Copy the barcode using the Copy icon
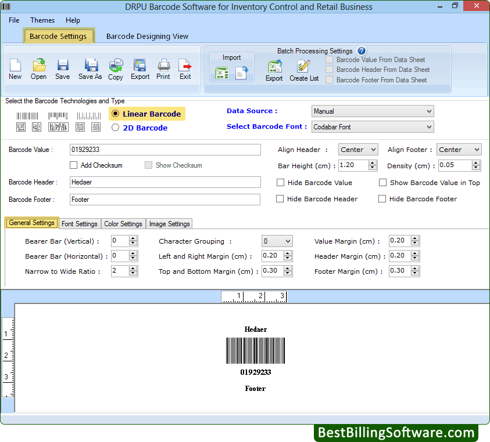Image resolution: width=490 pixels, height=442 pixels. click(x=116, y=68)
